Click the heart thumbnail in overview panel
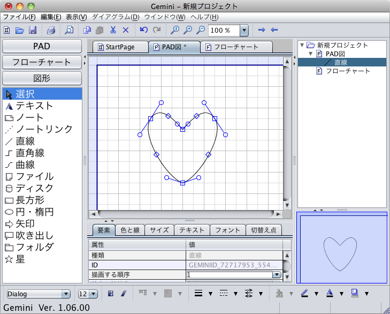 pyautogui.click(x=340, y=253)
